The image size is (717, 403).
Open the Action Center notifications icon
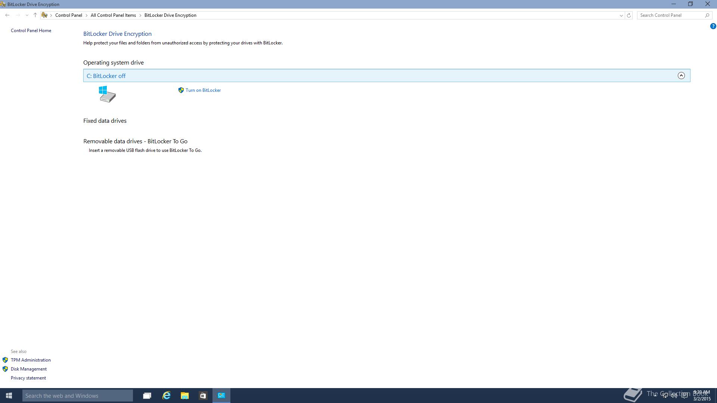click(x=685, y=396)
